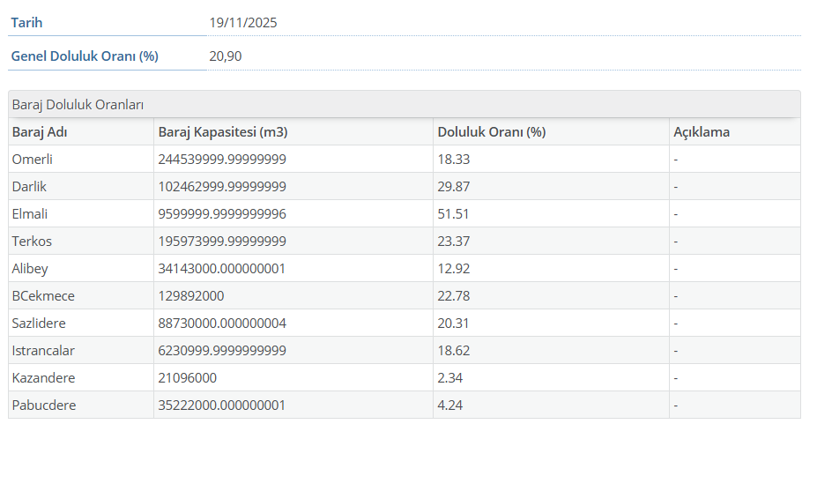Click the Omerli dam name cell
817x491 pixels.
point(33,160)
